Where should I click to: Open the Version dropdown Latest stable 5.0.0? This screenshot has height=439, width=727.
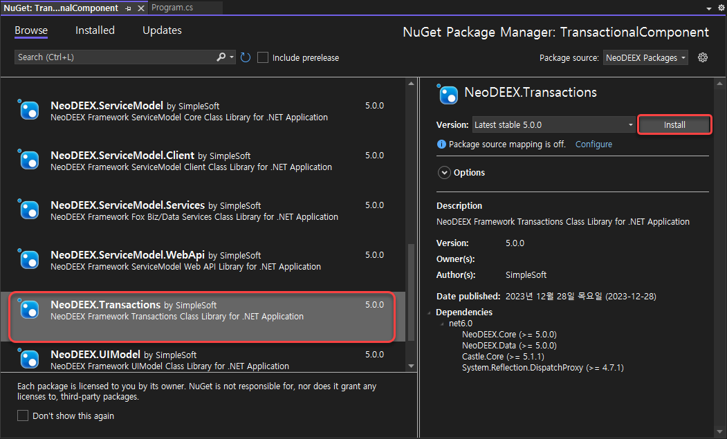(x=553, y=124)
